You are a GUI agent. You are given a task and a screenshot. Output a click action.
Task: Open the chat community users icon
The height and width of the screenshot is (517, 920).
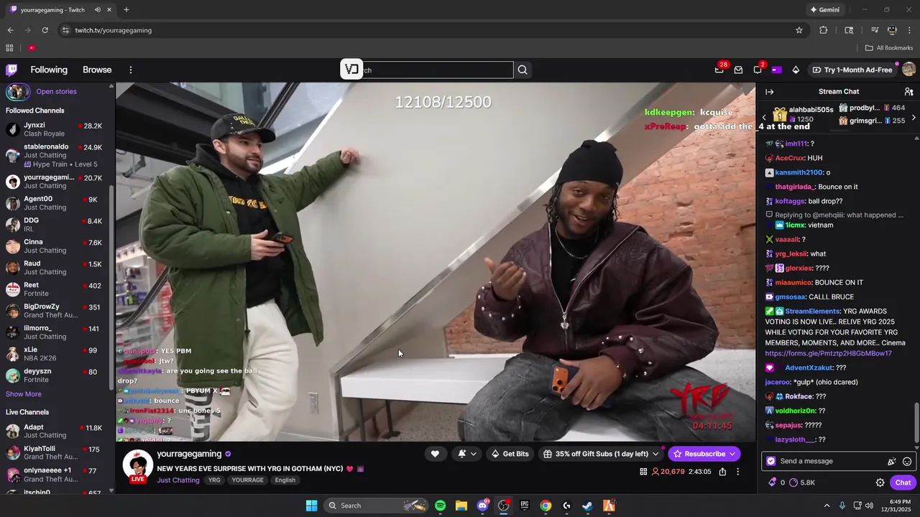(908, 91)
